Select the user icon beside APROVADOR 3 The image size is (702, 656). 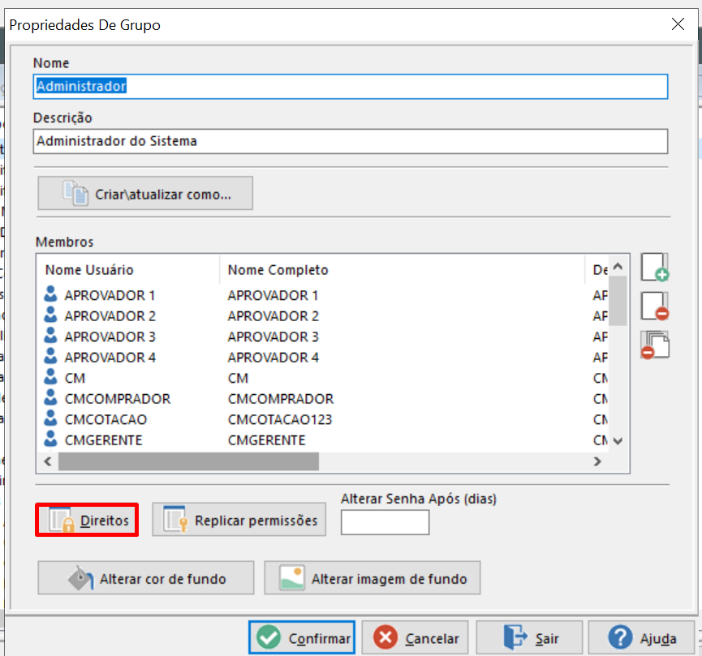50,336
